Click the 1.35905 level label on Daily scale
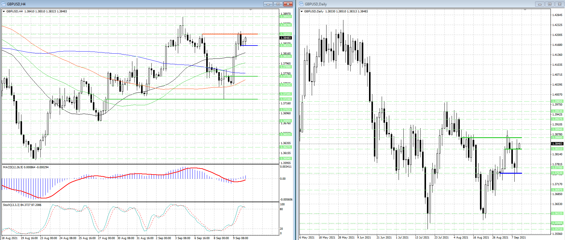Image resolution: width=565 pixels, height=240 pixels. 557,223
